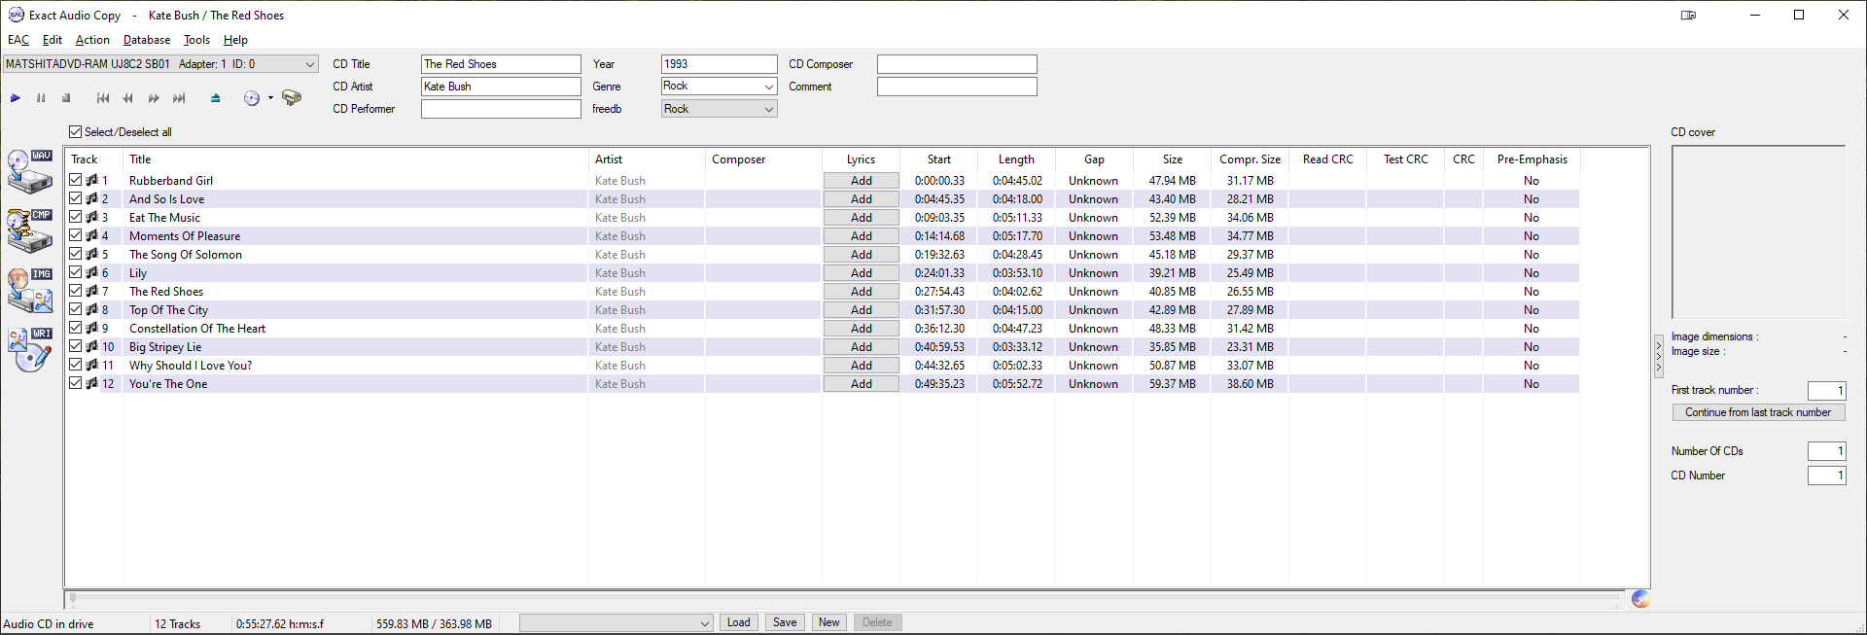Click the Year input field
1867x635 pixels.
pos(720,64)
